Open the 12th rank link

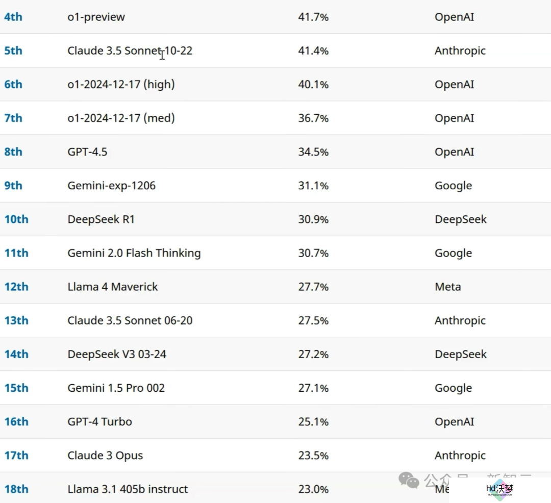(16, 287)
